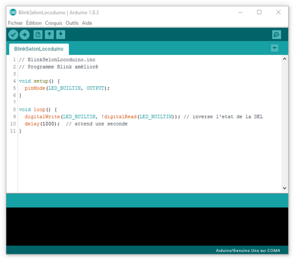Open the Fichier menu

16,23
